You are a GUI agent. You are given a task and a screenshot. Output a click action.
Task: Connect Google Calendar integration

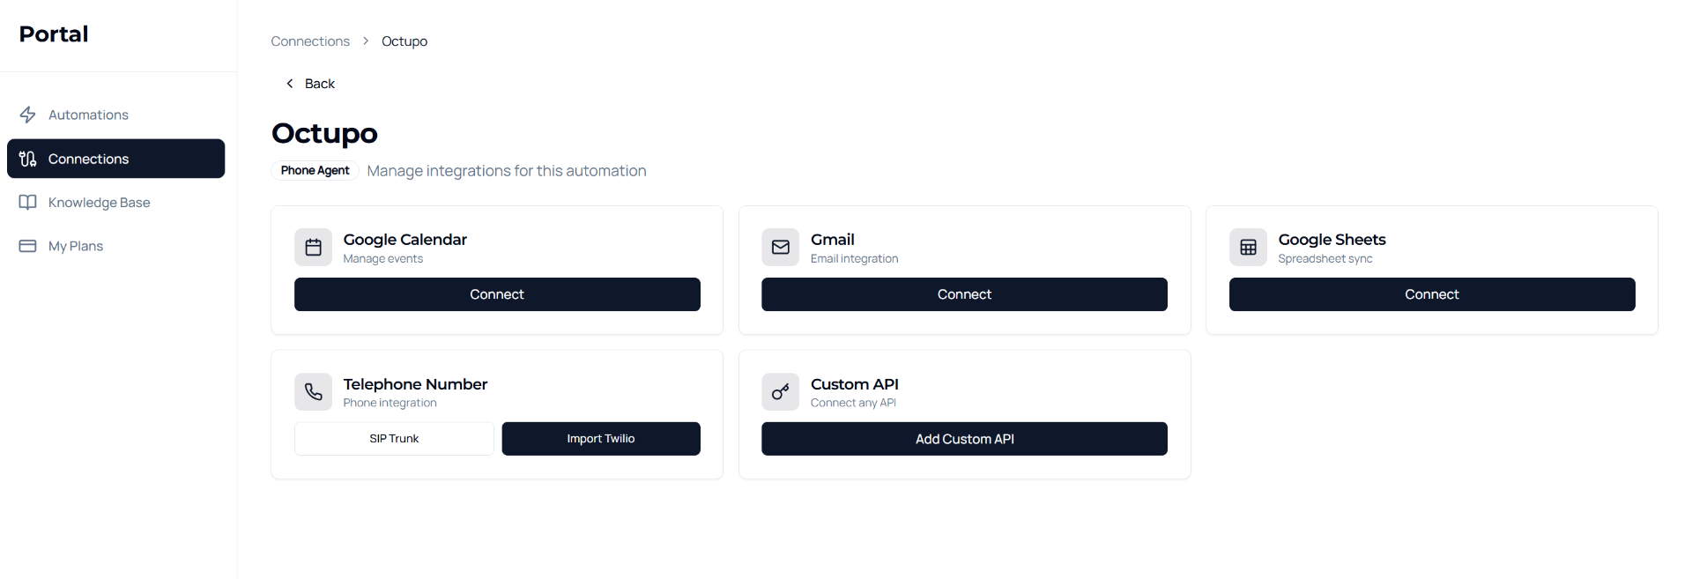tap(497, 294)
